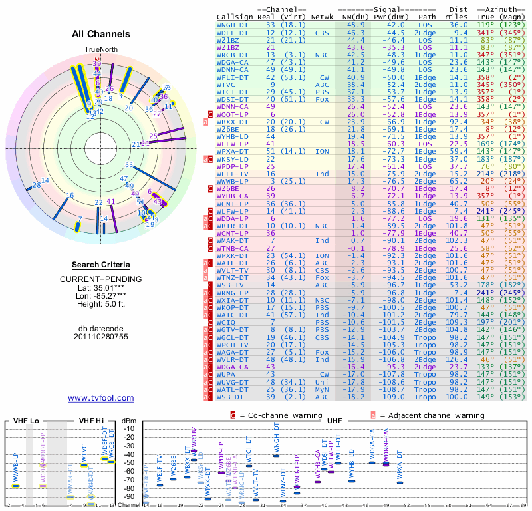Select WTCI-DT callsign in the table
532x511 pixels.
point(232,92)
